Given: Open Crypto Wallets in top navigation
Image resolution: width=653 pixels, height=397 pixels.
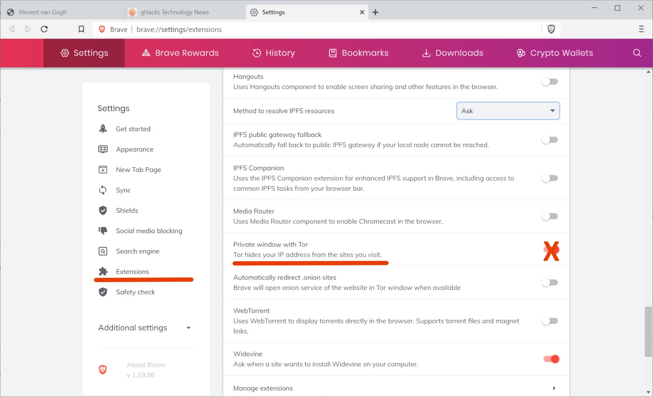Looking at the screenshot, I should pos(555,53).
